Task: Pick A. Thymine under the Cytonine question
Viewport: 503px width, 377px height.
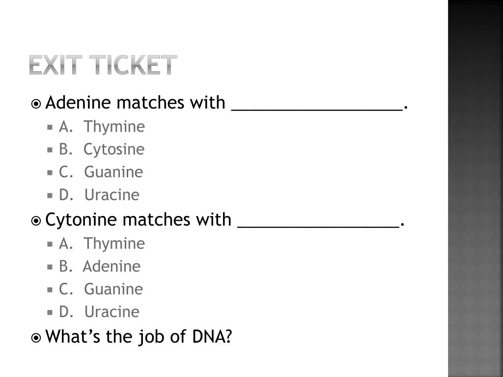Action: [102, 243]
